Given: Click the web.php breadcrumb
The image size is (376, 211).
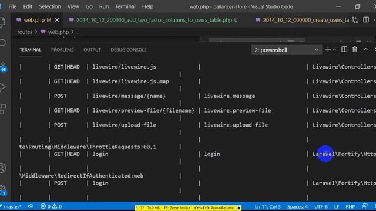Looking at the screenshot, I should click(58, 32).
